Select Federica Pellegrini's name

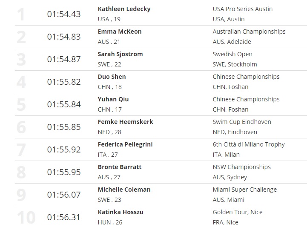(125, 144)
